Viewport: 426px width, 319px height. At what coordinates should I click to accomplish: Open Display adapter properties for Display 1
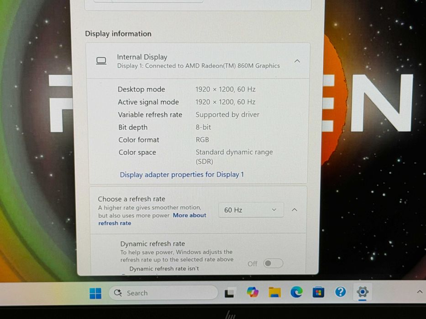click(182, 175)
